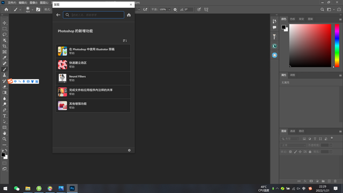This screenshot has height=193, width=343.
Task: Pick a color in the color field
Action: pyautogui.click(x=310, y=46)
